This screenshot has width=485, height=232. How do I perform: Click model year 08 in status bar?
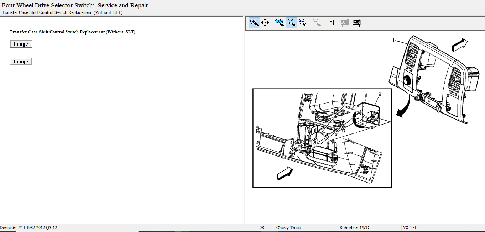tap(262, 228)
